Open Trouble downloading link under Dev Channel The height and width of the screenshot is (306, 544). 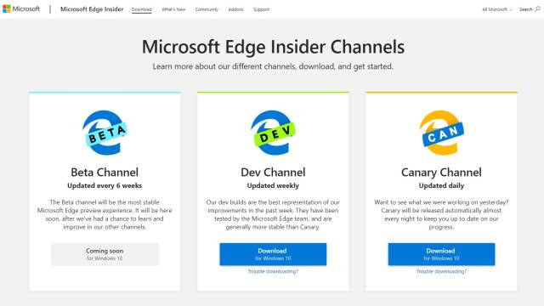click(x=273, y=271)
